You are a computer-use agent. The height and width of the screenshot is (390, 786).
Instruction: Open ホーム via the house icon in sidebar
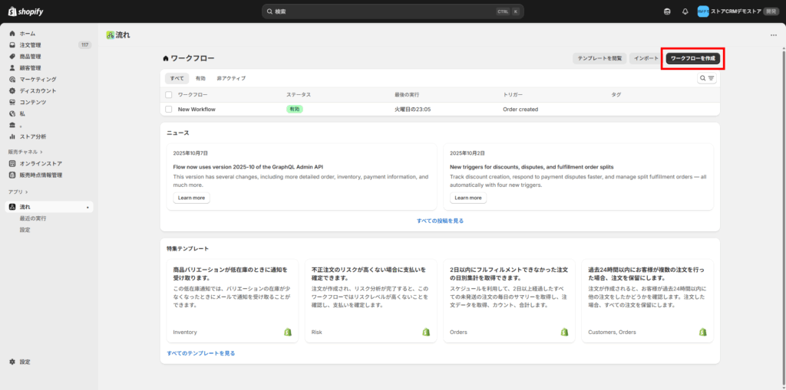[x=13, y=34]
